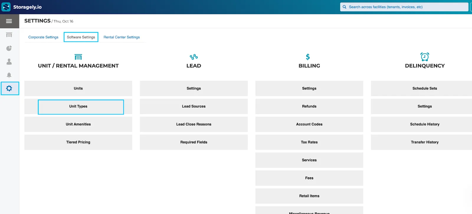The image size is (472, 214).
Task: Click the search magnifier icon
Action: coord(344,7)
